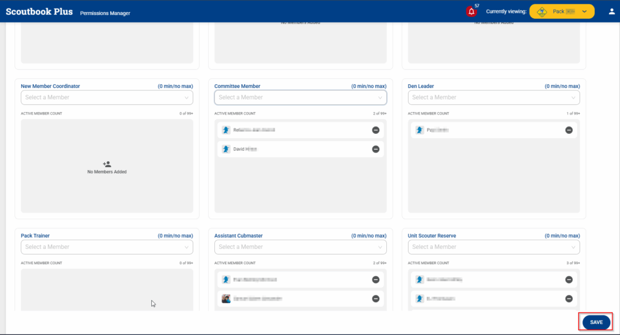Remove first Assistant Cubmaster member
620x335 pixels.
[375, 280]
